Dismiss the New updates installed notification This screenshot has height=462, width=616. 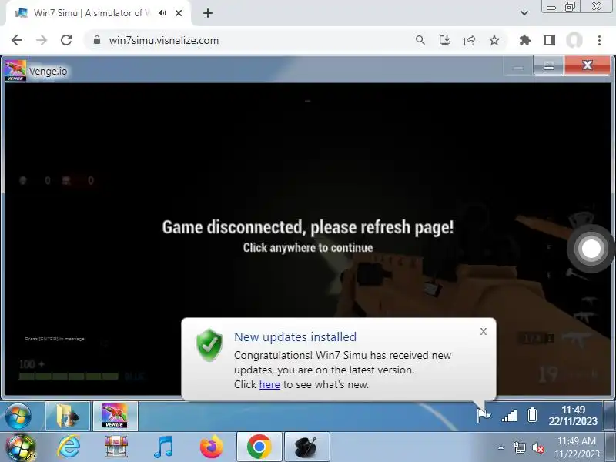pos(484,332)
